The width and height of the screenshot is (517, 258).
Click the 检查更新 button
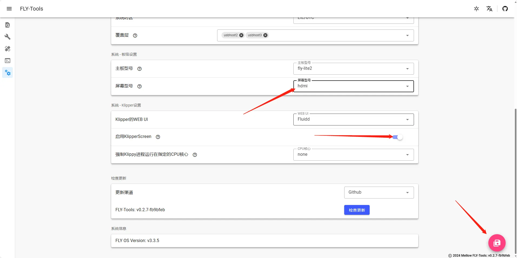point(357,210)
